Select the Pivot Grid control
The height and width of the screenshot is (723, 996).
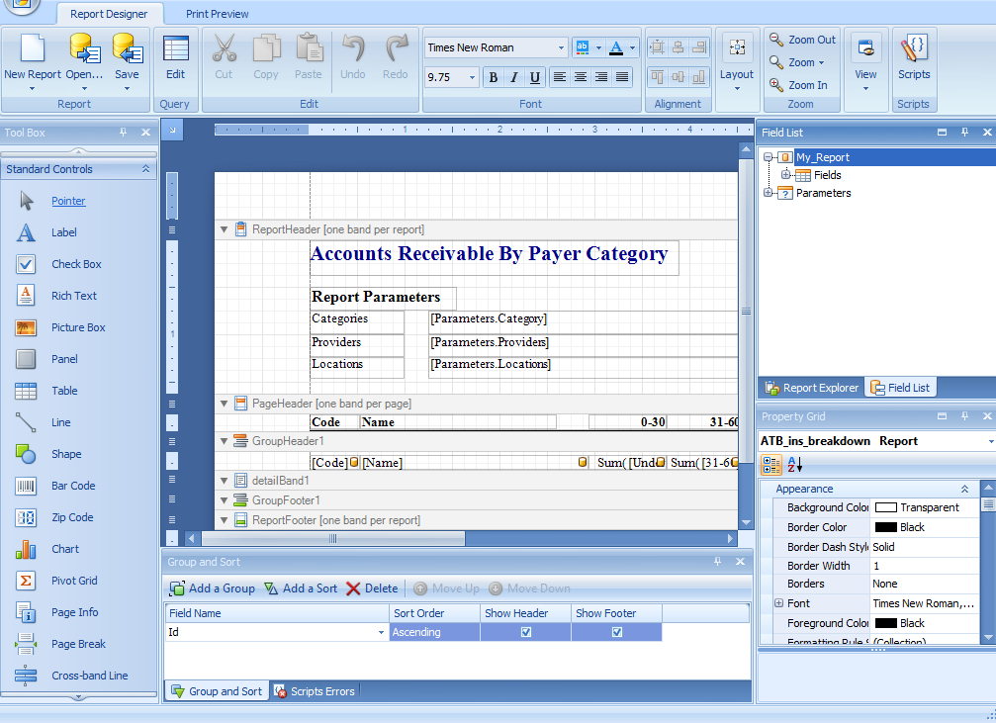[74, 581]
